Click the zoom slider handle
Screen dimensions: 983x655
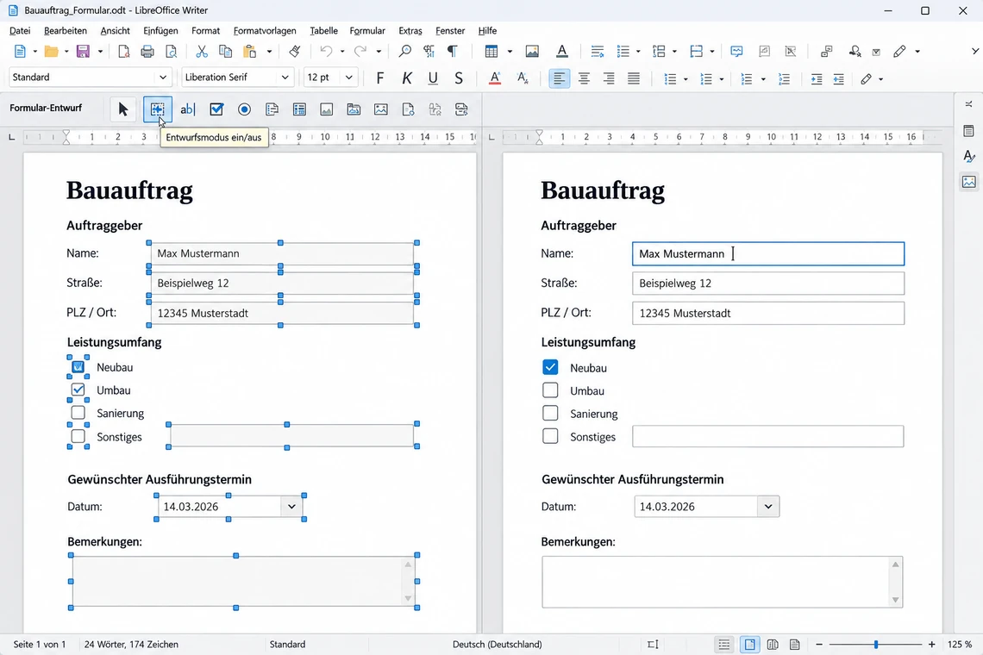coord(876,645)
